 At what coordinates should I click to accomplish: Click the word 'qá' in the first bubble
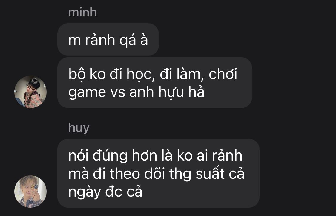(x=128, y=40)
